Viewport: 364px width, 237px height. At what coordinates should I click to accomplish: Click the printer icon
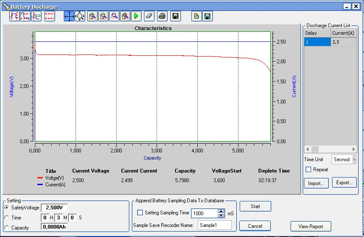tap(162, 16)
